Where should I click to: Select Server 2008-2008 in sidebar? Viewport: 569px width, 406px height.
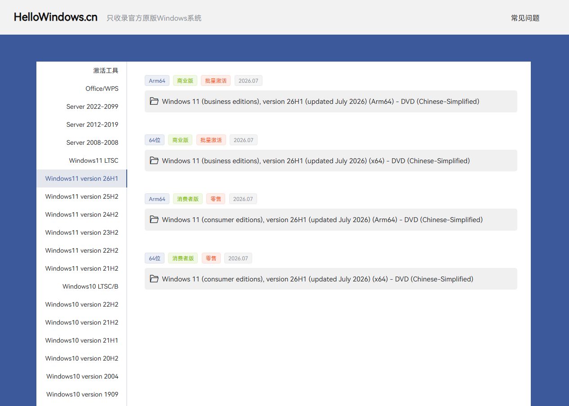82,143
